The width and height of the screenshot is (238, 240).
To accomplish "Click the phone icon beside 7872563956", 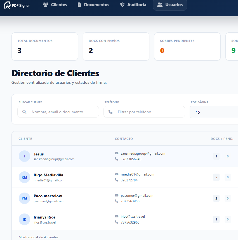I will point(117,201).
